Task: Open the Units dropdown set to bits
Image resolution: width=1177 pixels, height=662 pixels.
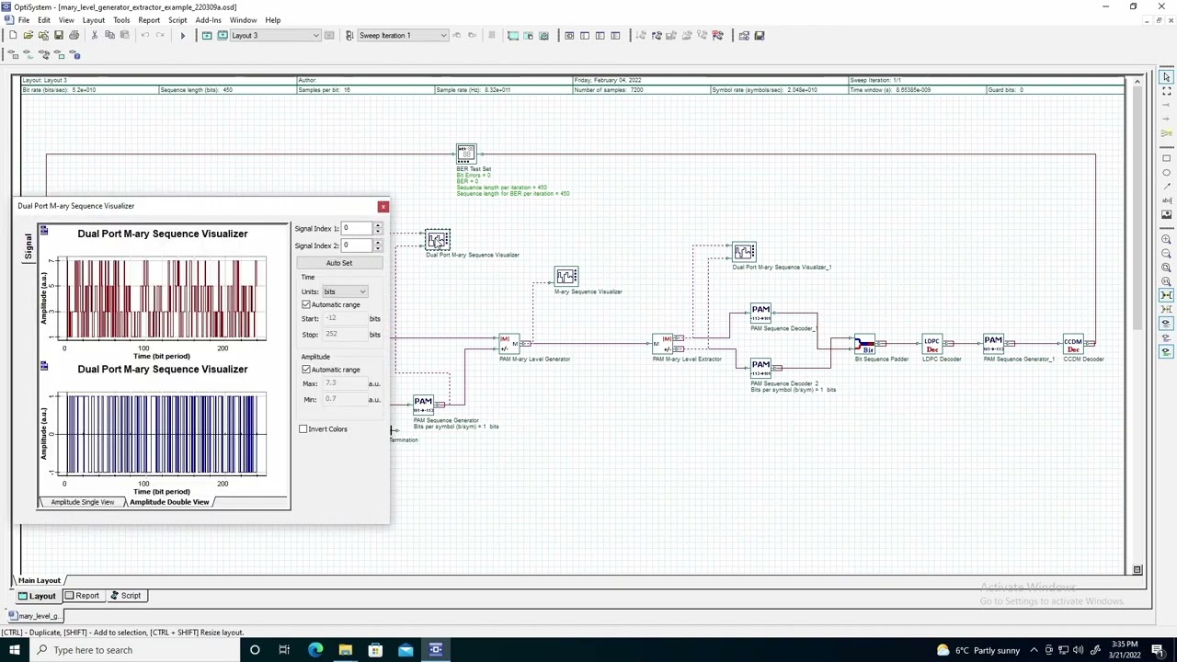Action: point(345,291)
